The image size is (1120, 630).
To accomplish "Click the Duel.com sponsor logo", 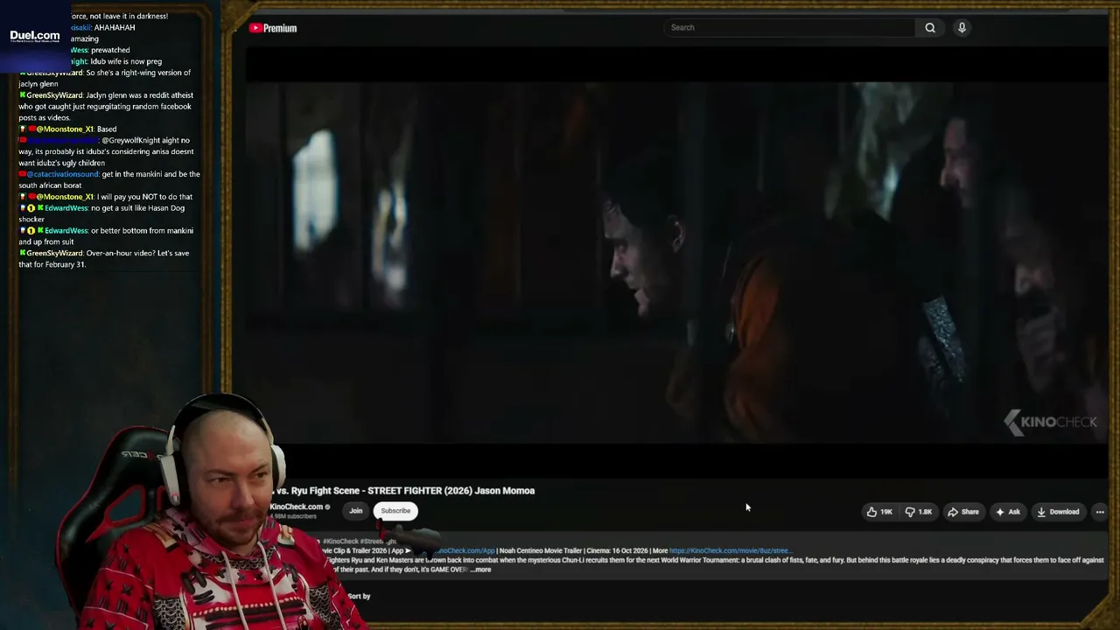I will click(35, 38).
